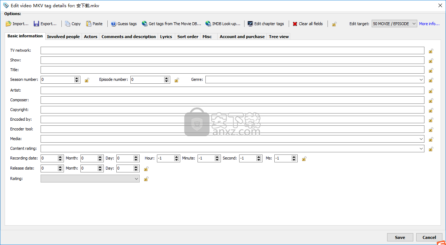446x245 pixels.
Task: Toggle lock icon for Show field
Action: click(x=431, y=61)
